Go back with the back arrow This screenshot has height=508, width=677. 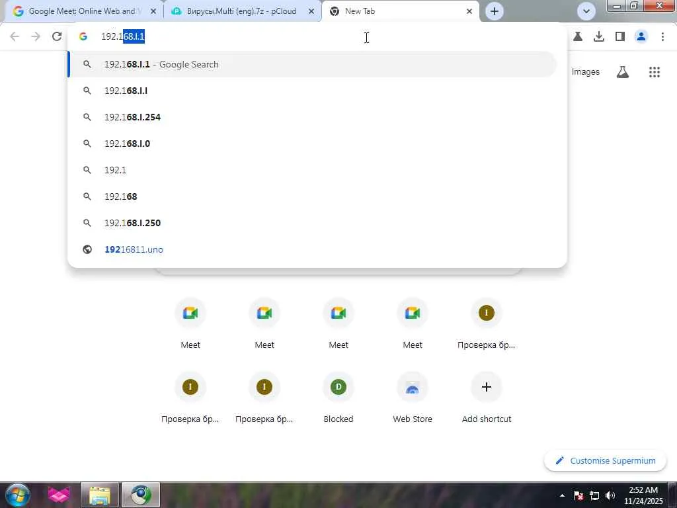pos(15,37)
